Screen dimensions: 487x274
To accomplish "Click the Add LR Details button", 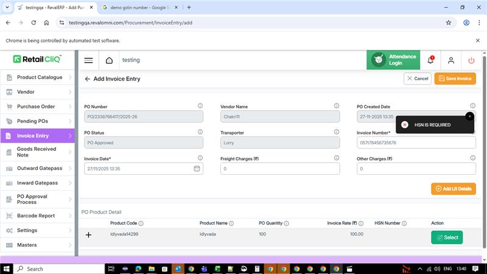I will pyautogui.click(x=453, y=189).
